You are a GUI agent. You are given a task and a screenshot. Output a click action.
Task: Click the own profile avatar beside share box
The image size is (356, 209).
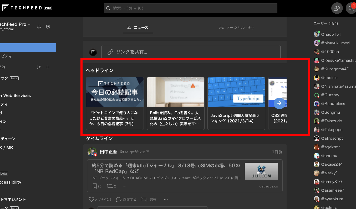[93, 52]
